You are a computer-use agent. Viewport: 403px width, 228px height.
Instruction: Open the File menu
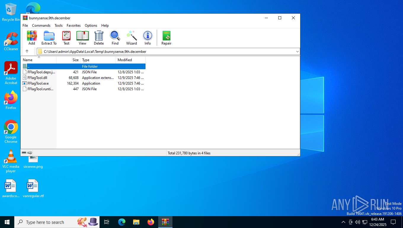[x=25, y=26]
